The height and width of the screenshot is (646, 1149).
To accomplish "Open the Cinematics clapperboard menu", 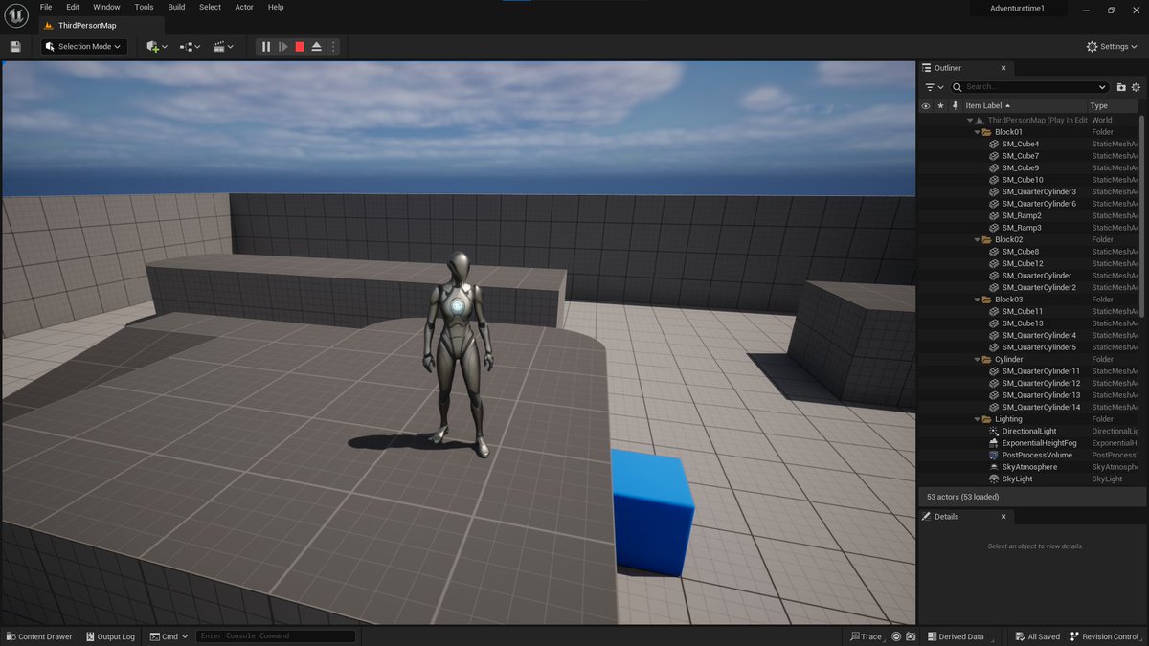I will [x=219, y=46].
